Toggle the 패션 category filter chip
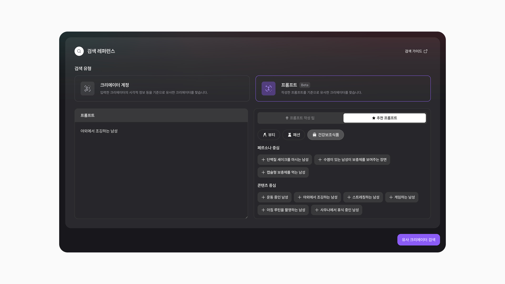 point(294,135)
